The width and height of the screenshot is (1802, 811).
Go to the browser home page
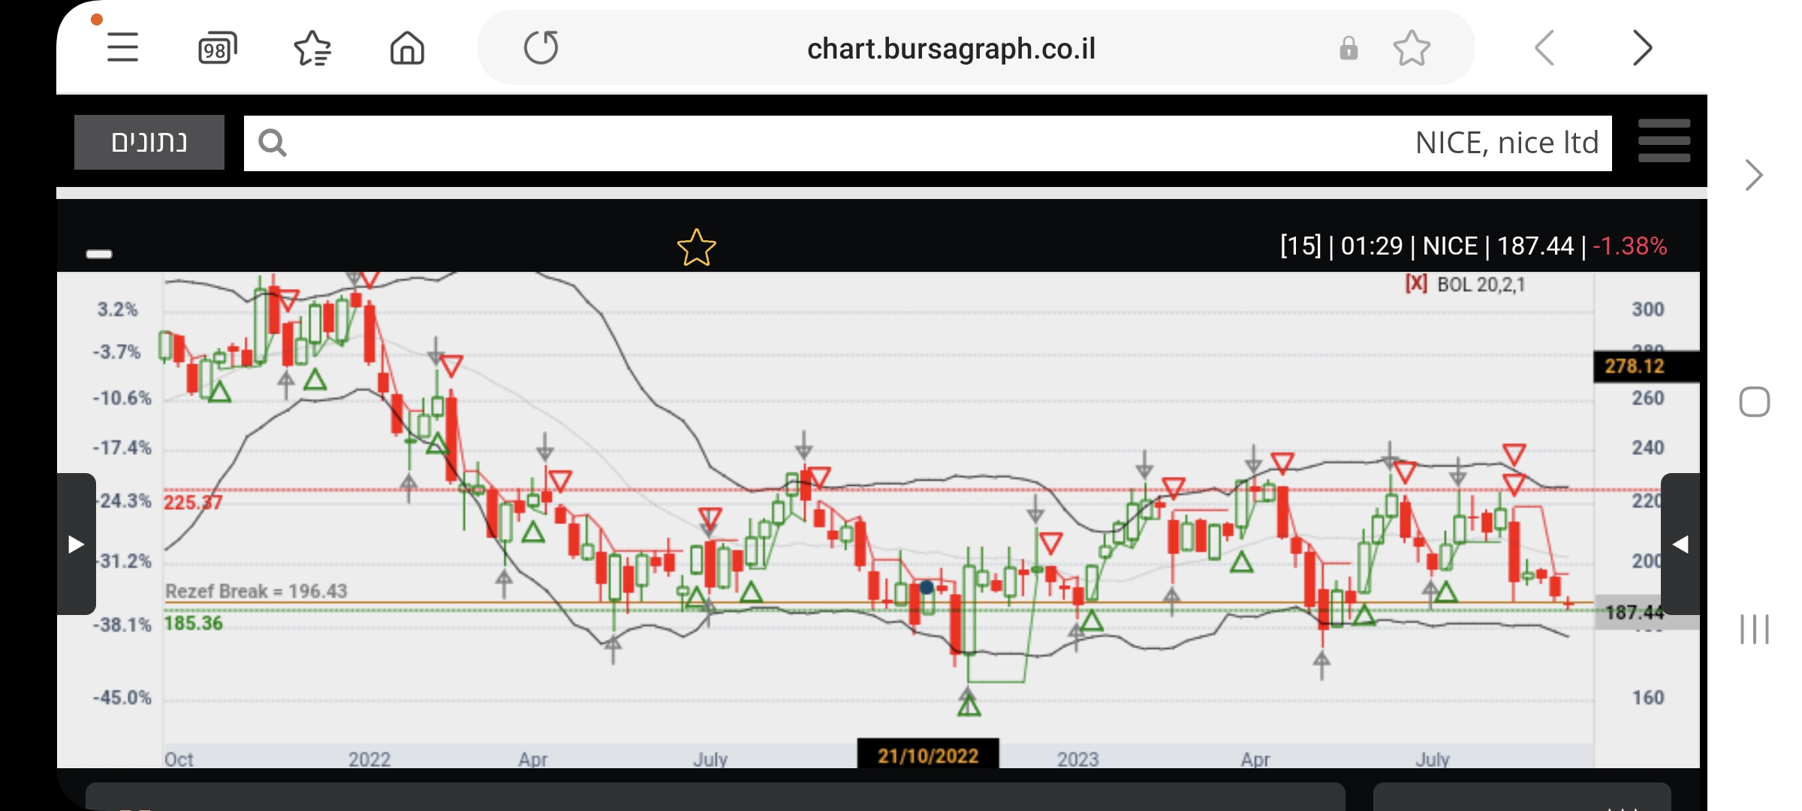pos(407,49)
